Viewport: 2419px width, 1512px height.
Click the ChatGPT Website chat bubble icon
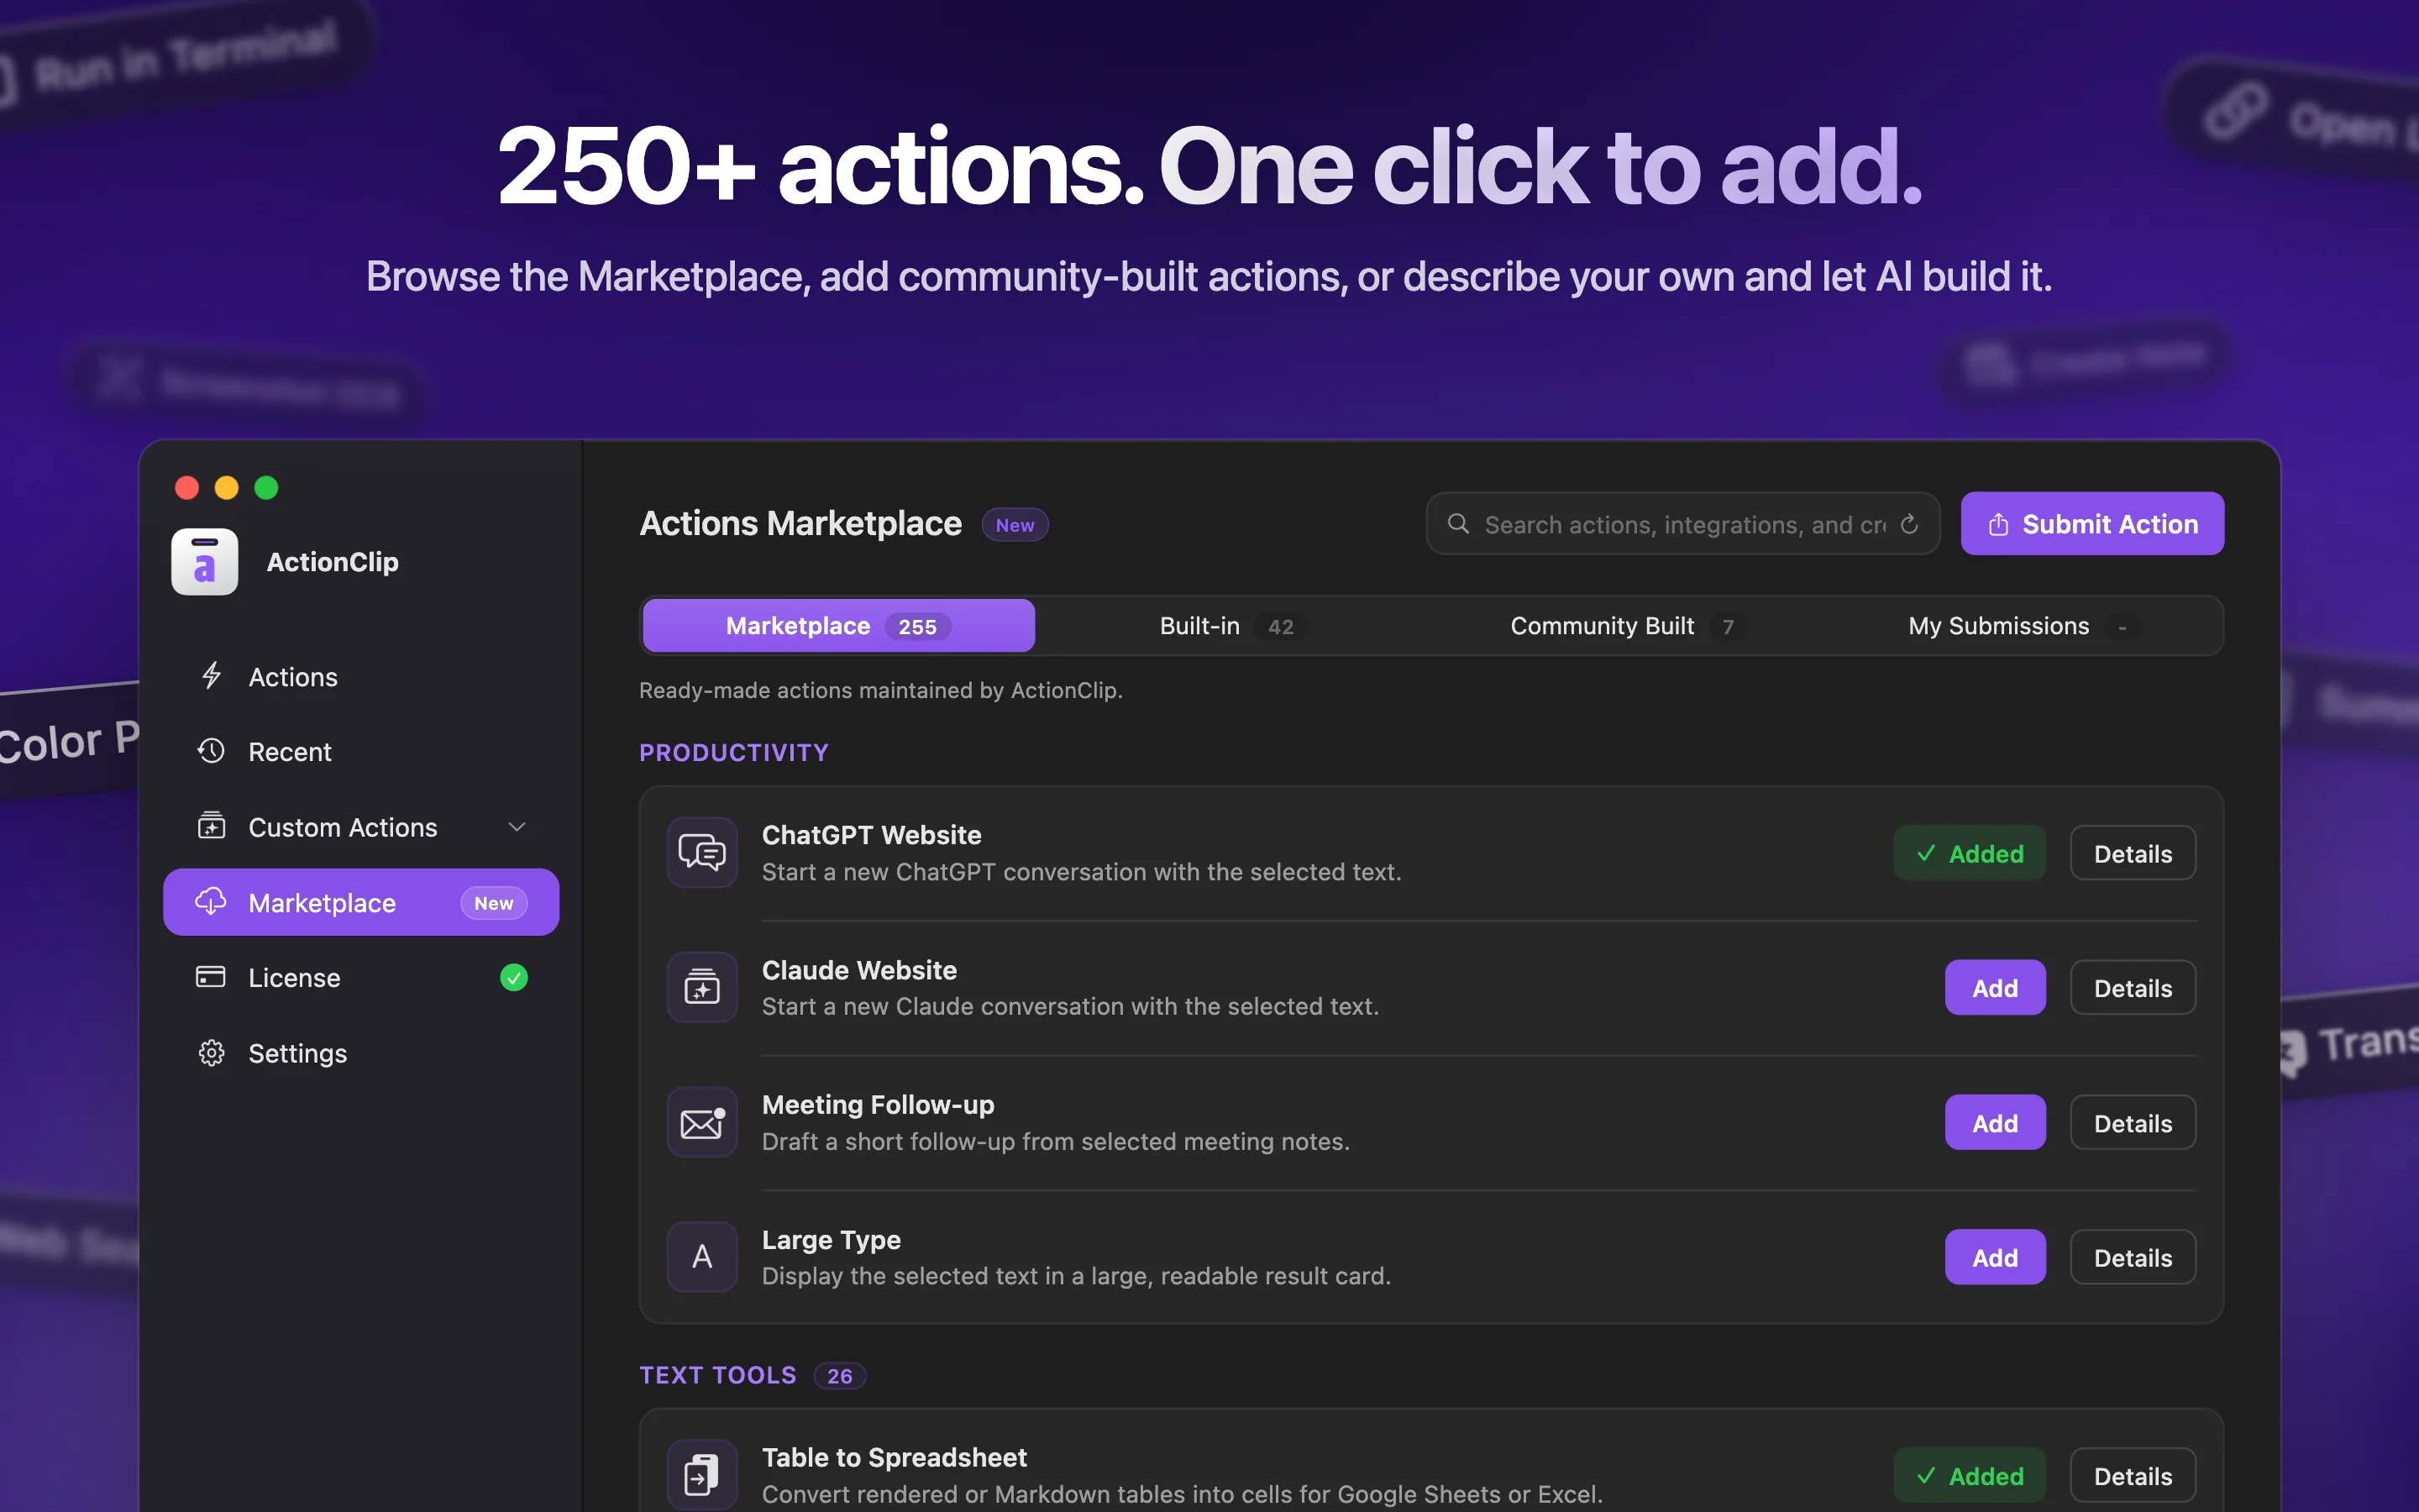coord(703,853)
